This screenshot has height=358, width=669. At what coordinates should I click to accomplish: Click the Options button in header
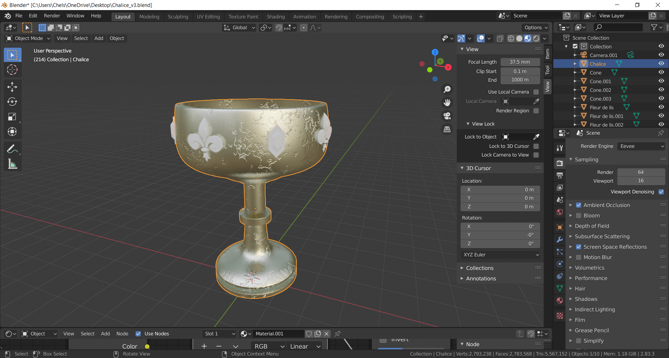click(x=536, y=27)
